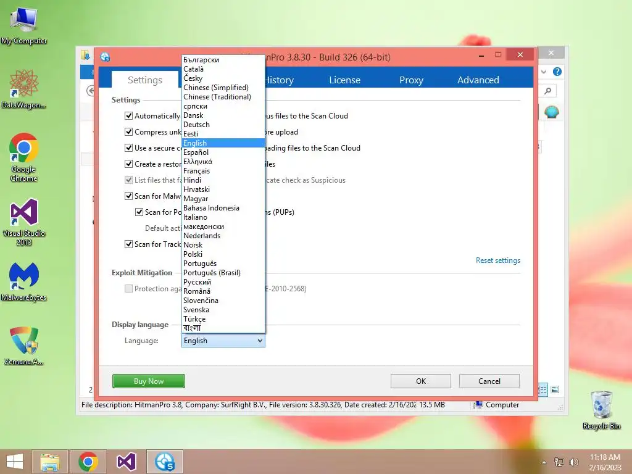632x474 pixels.
Task: Open My Computer desktop icon
Action: coord(24,25)
